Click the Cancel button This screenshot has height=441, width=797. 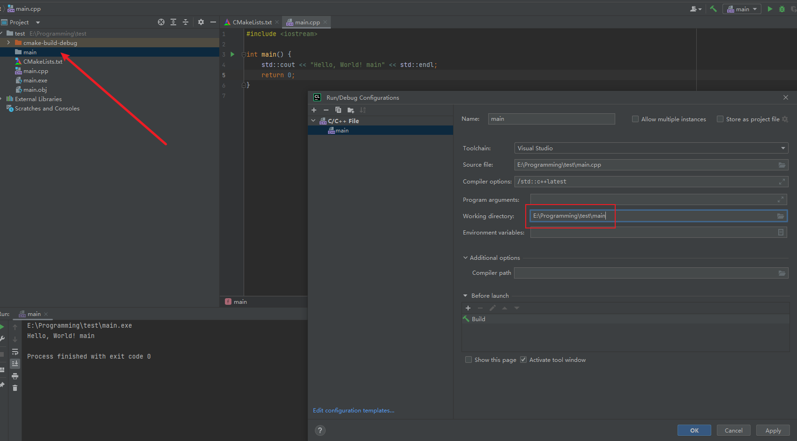point(733,430)
